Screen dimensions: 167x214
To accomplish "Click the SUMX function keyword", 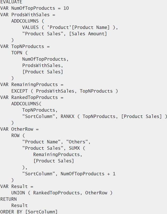I will point(74,148).
